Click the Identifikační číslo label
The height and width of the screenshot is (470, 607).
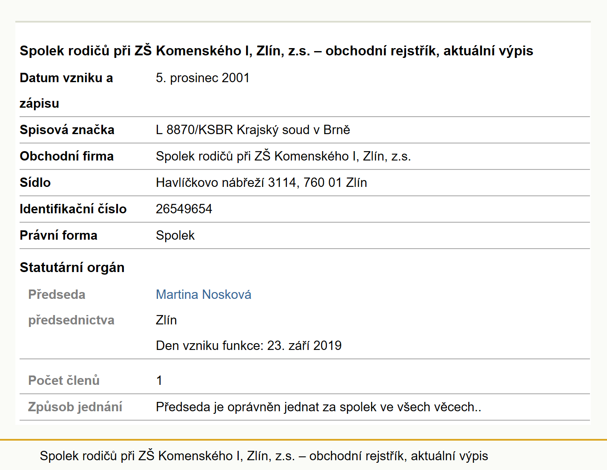click(73, 209)
